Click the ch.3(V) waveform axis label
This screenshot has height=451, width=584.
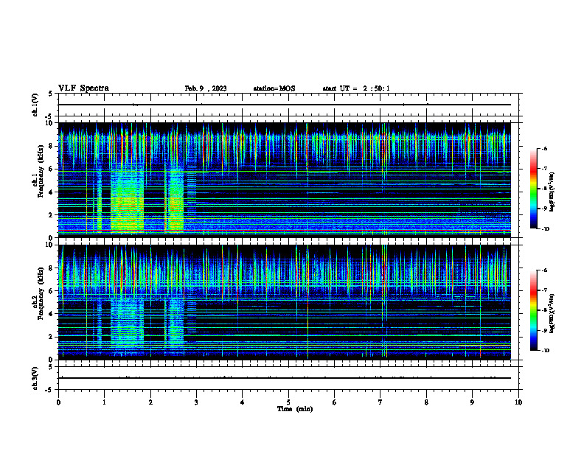pos(35,378)
